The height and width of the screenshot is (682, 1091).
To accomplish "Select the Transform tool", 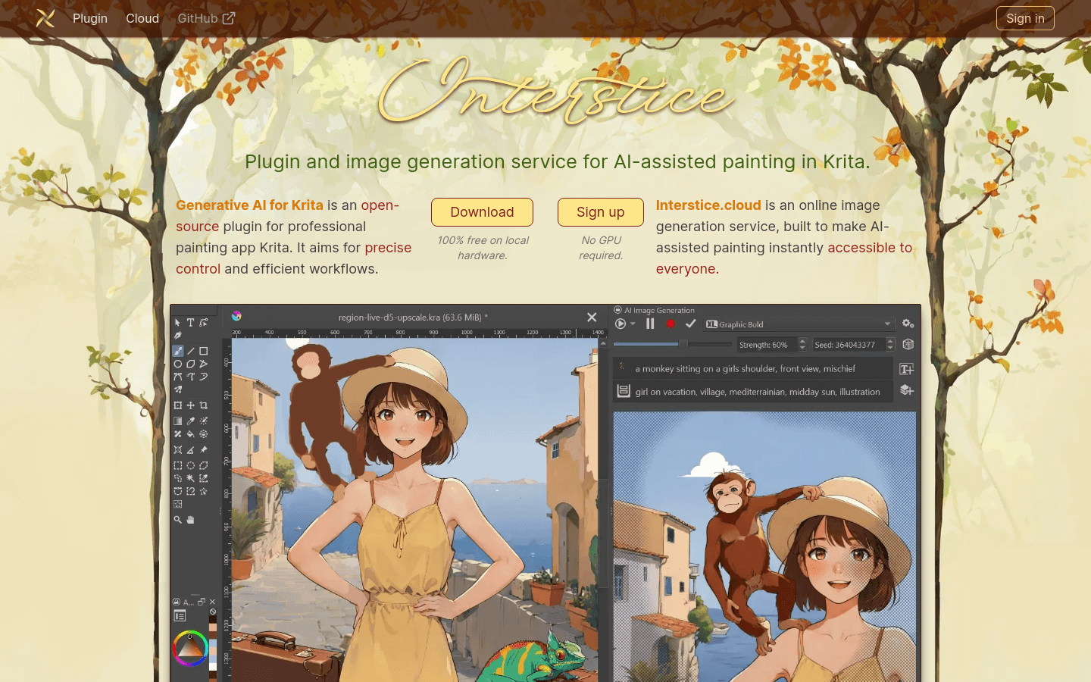I will [178, 405].
